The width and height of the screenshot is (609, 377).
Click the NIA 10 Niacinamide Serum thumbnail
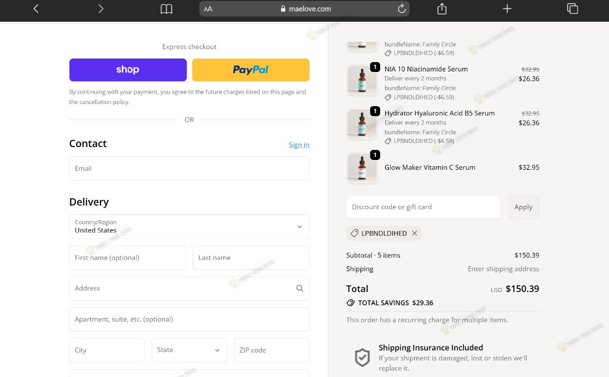click(x=361, y=80)
